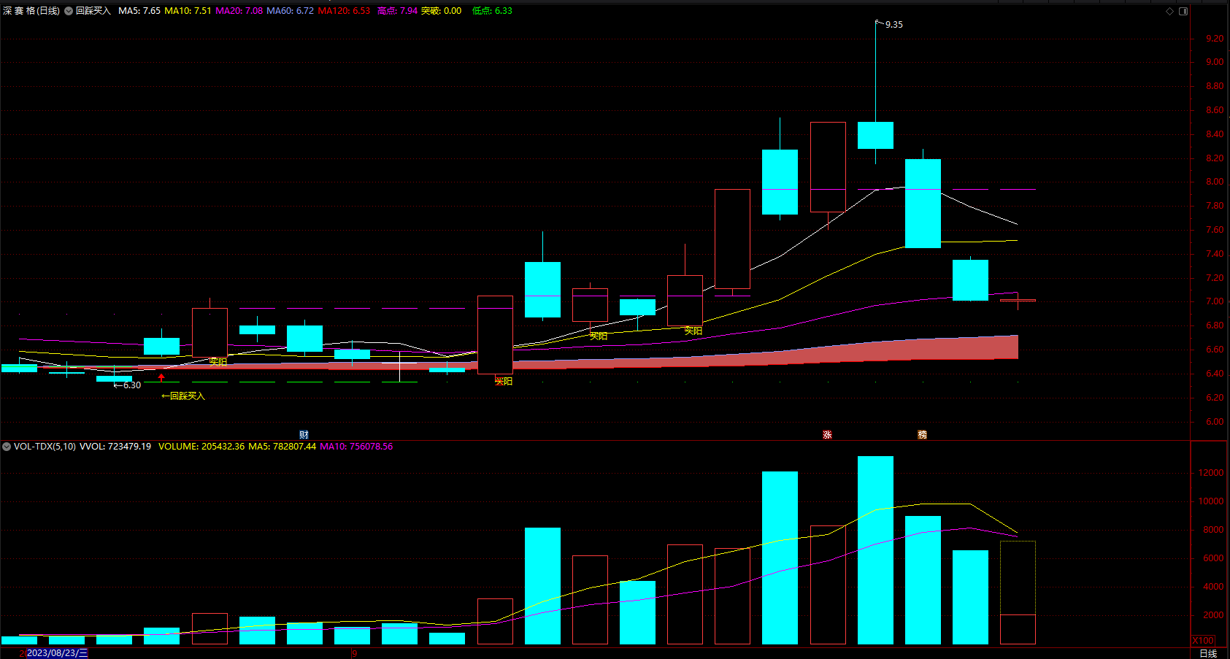
Task: Toggle the side panel icon at top-right
Action: [1183, 11]
